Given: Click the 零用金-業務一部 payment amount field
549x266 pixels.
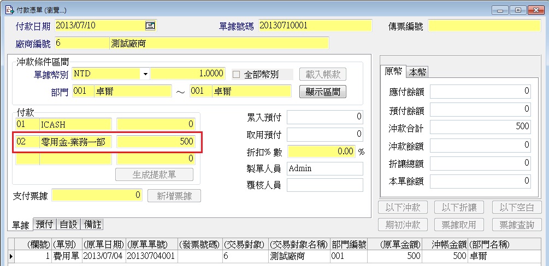Looking at the screenshot, I should [x=156, y=142].
